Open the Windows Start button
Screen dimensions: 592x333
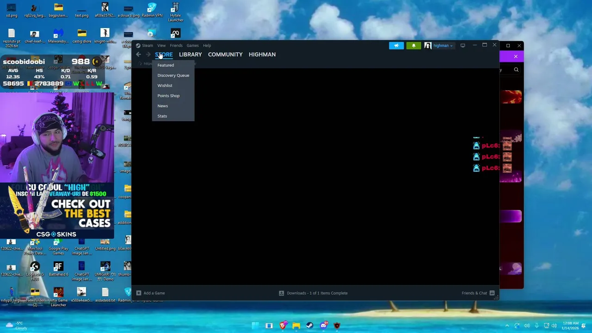(255, 326)
